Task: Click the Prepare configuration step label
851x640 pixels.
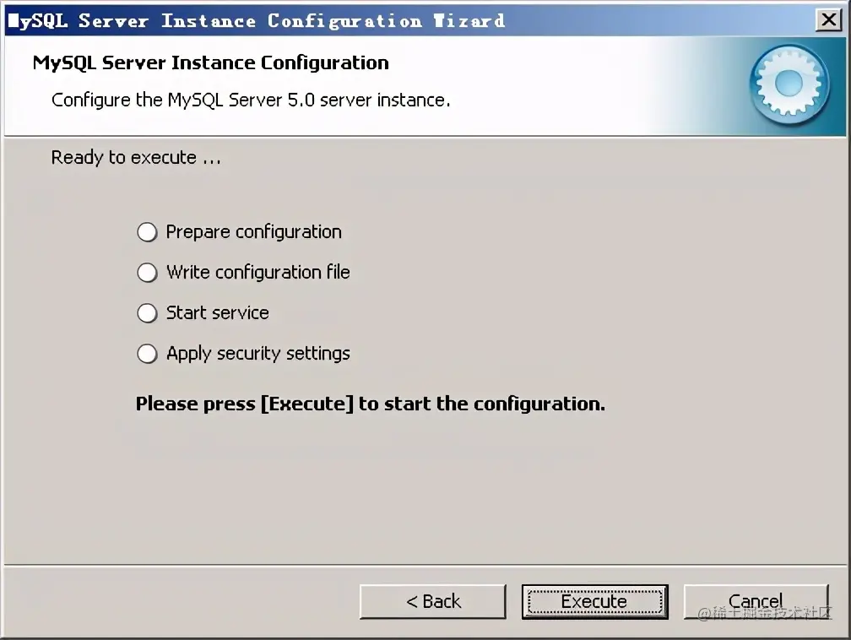Action: point(254,232)
